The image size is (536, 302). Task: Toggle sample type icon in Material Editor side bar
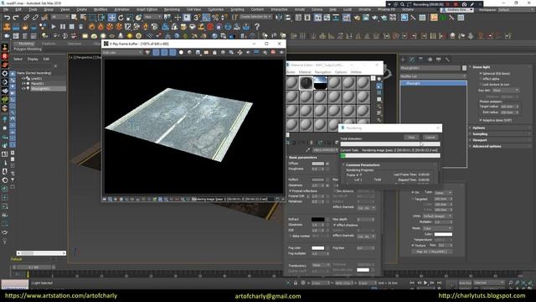(x=379, y=79)
